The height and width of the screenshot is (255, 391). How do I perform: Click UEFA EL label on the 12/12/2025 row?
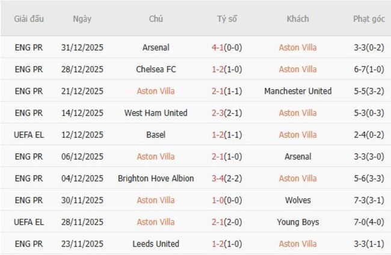point(29,135)
